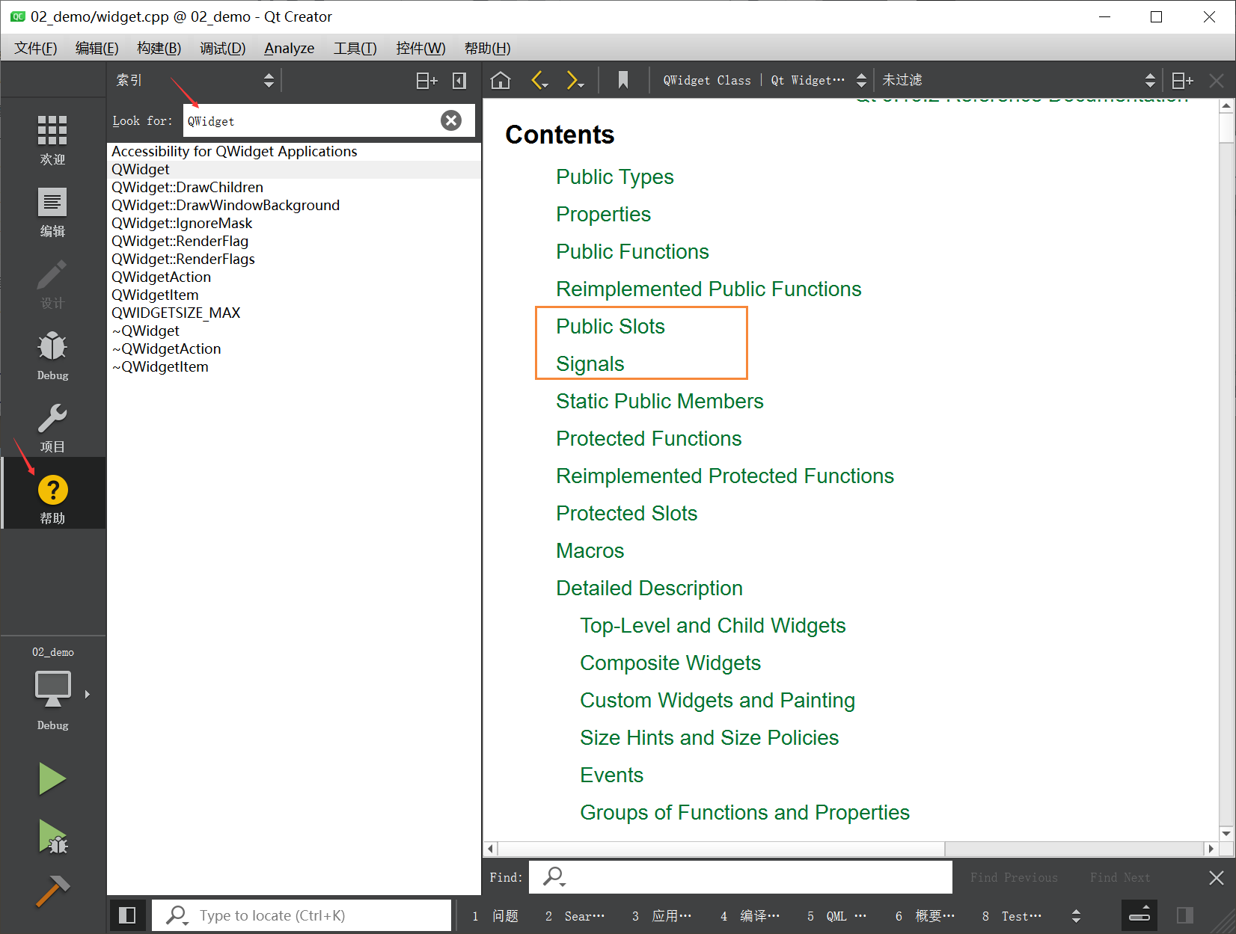1236x934 pixels.
Task: Click the help page vertical scrollbar
Action: [1226, 470]
